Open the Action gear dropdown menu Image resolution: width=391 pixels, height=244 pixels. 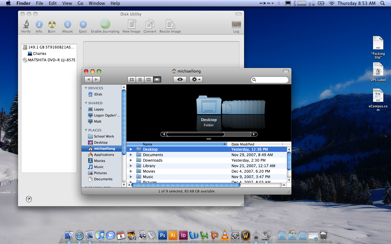click(196, 80)
